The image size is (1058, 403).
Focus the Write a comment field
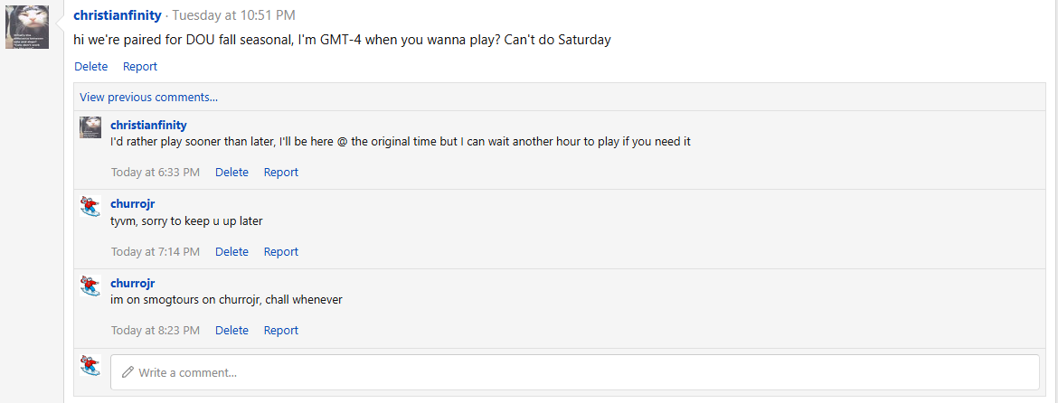tap(575, 372)
